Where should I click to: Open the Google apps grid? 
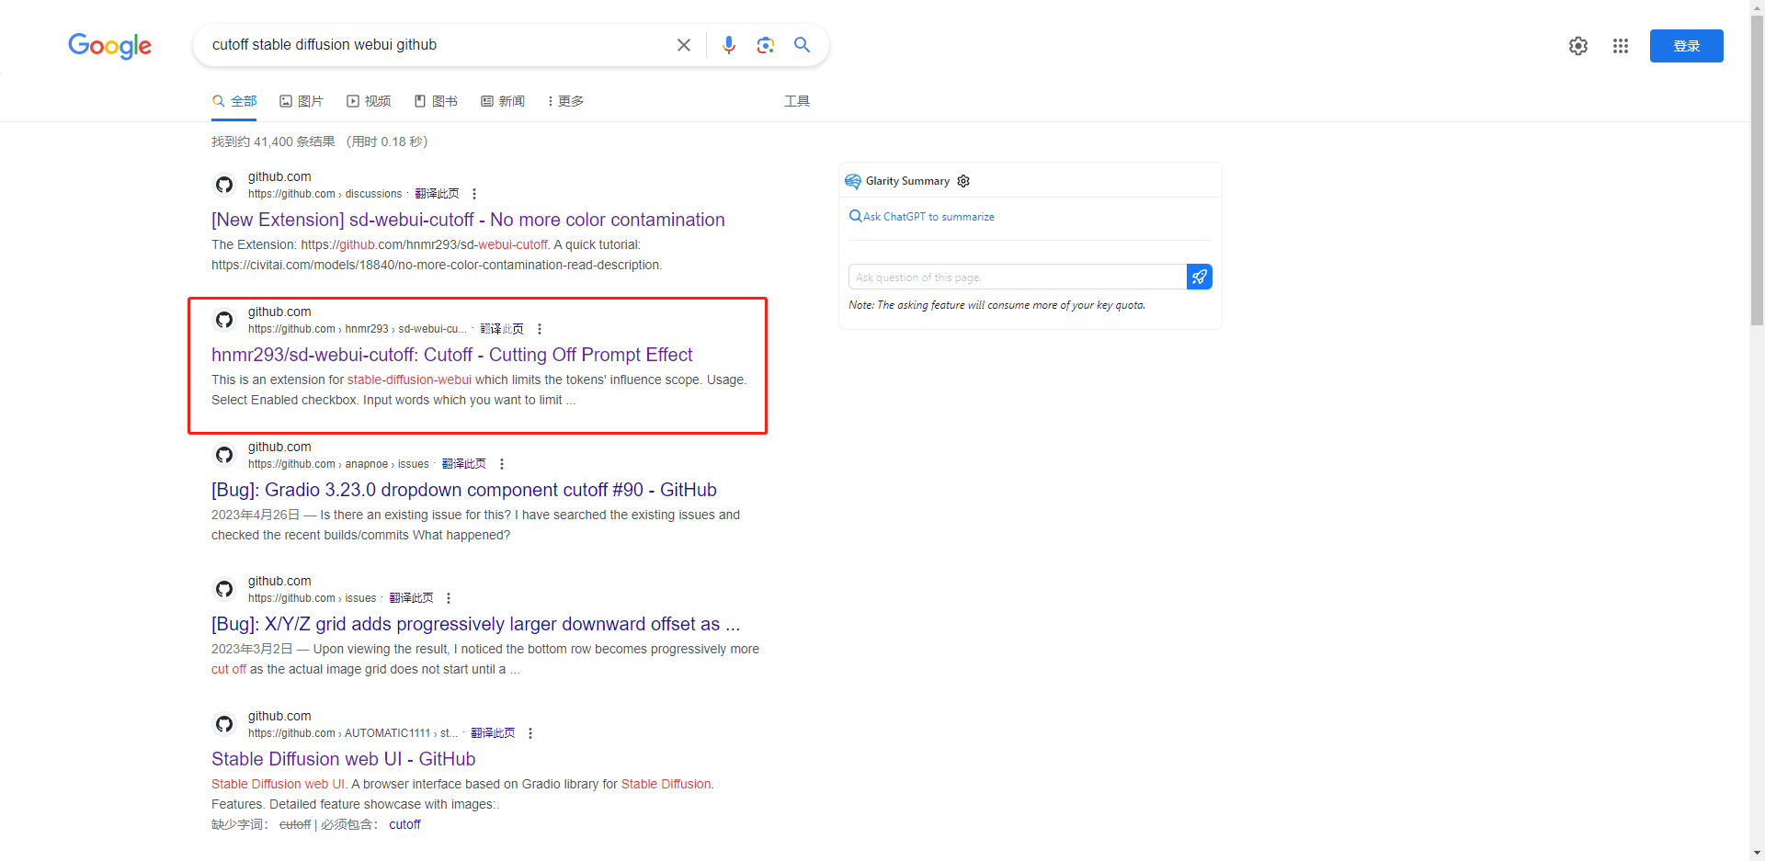[x=1620, y=46]
